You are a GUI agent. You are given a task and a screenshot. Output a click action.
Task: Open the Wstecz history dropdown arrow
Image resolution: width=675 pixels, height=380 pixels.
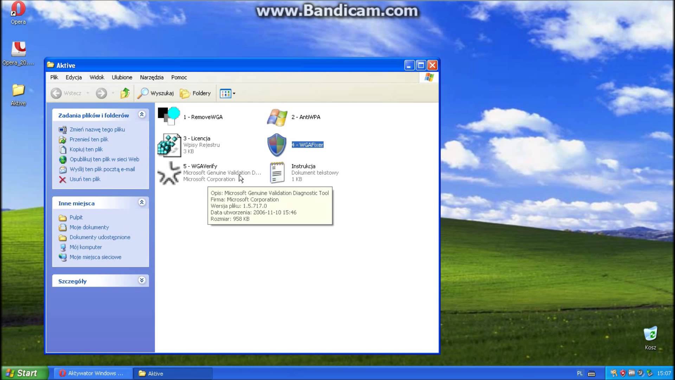88,93
